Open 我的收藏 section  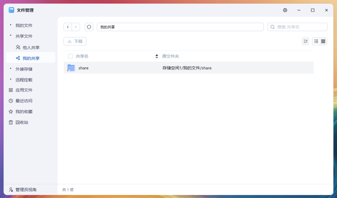point(24,111)
